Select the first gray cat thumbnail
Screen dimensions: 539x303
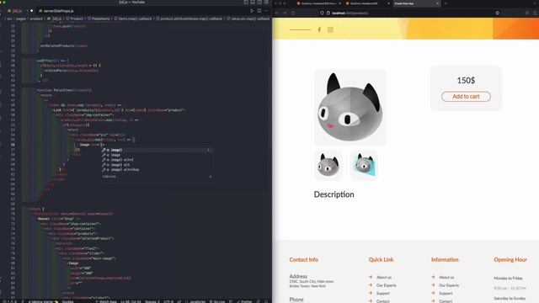point(328,165)
